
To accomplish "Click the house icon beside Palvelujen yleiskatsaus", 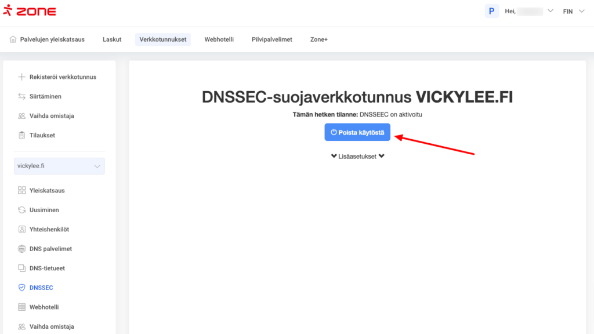I will 13,39.
